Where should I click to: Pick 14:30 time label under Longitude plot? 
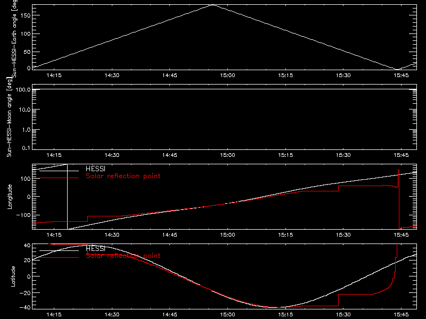[x=112, y=235]
